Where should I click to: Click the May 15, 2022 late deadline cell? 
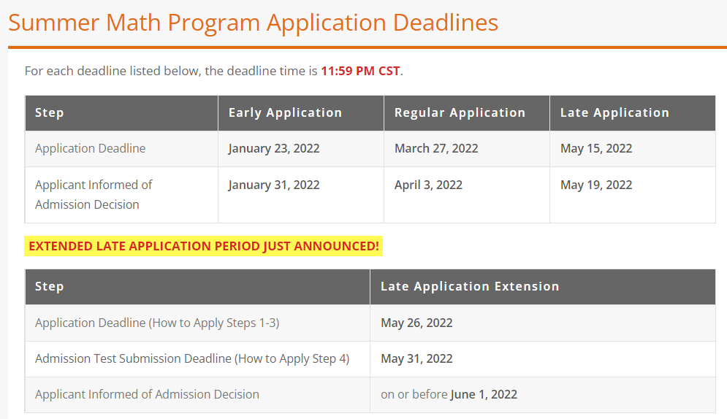(596, 148)
